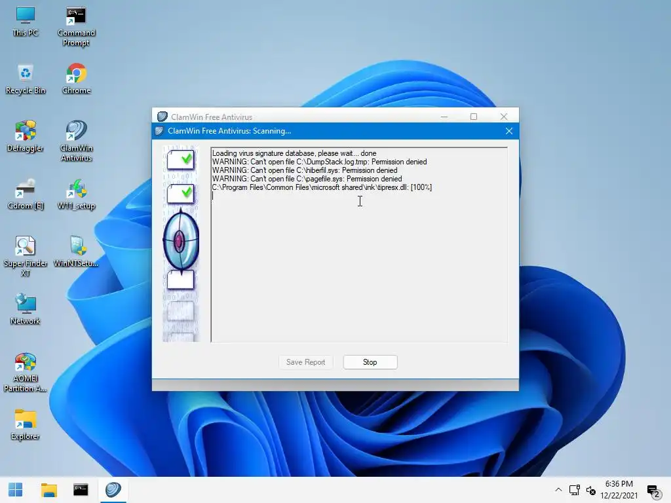
Task: Minimize the ClamWin Free Antivirus main window
Action: click(444, 117)
